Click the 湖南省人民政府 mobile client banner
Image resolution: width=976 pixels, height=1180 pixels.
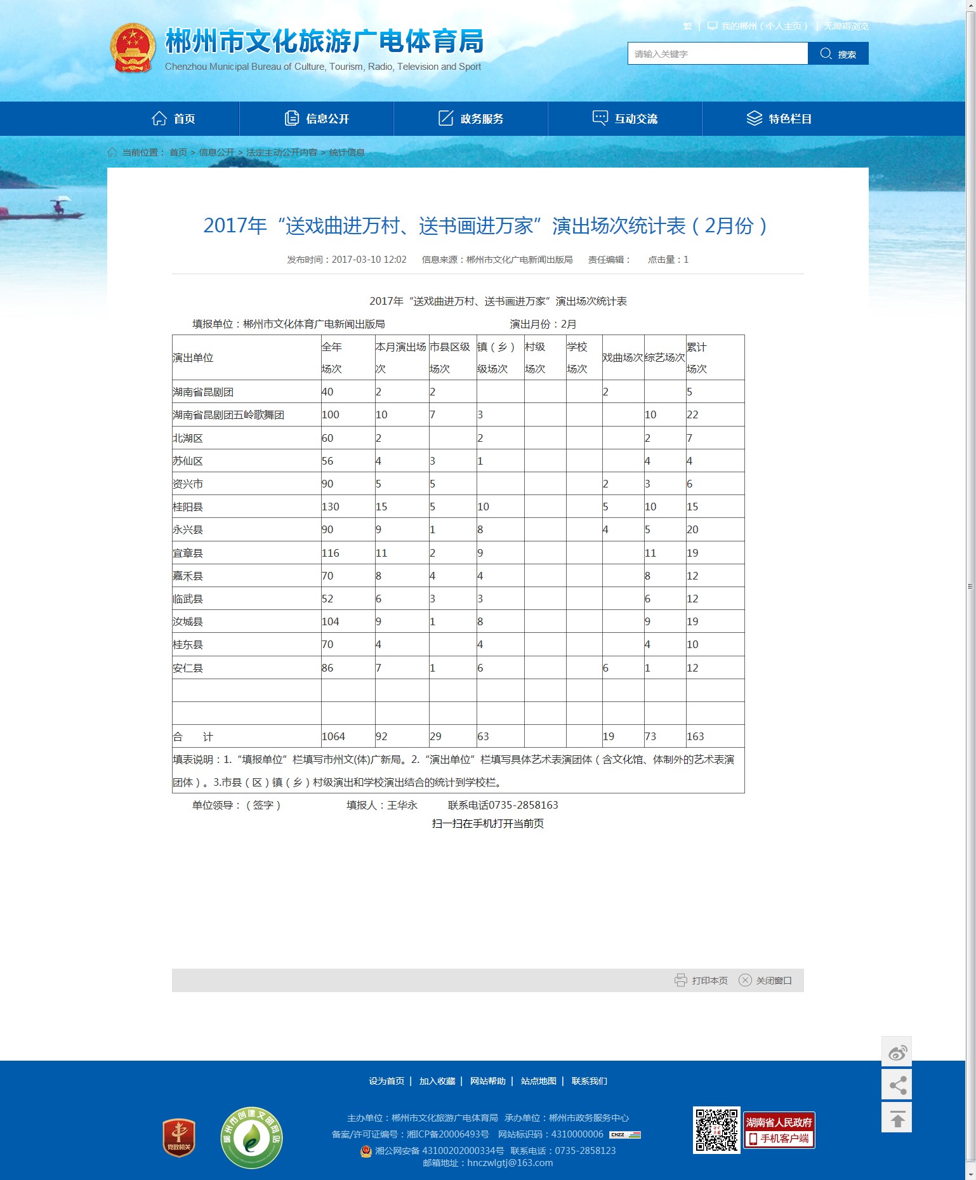pos(779,1130)
